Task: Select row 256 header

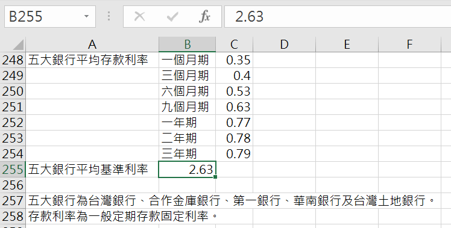Action: [13, 185]
